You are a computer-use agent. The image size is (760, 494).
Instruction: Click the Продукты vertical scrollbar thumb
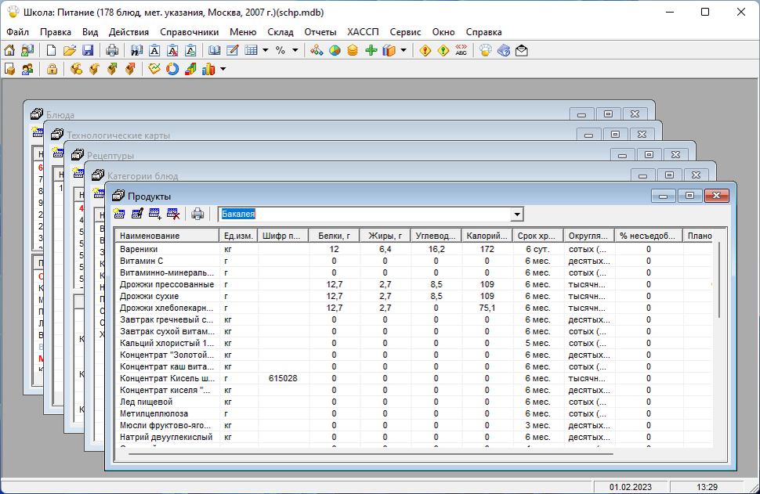click(720, 280)
